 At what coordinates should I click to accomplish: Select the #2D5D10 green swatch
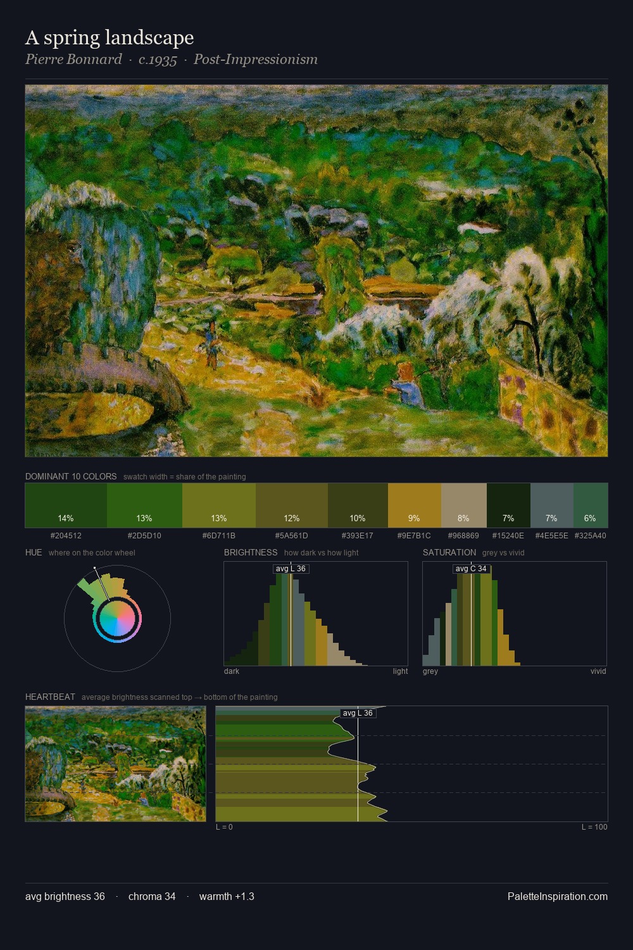click(x=144, y=505)
